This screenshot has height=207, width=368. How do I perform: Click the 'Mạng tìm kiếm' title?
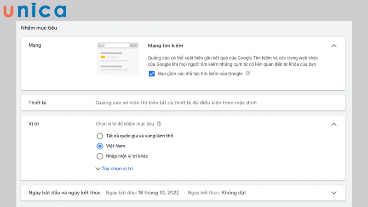pyautogui.click(x=166, y=46)
